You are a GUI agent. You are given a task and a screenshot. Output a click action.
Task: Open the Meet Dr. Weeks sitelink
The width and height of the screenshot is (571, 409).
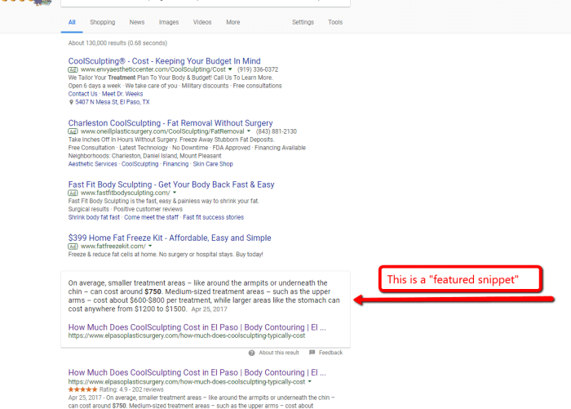(x=122, y=94)
